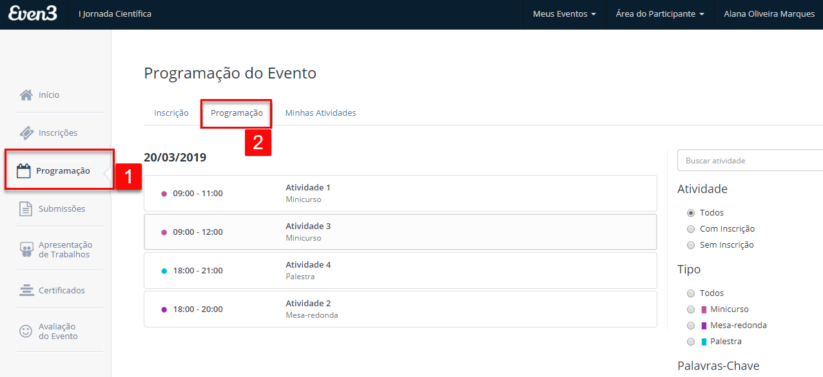Click the purple Mesa-redonda color marker
The image size is (823, 377).
pos(704,326)
